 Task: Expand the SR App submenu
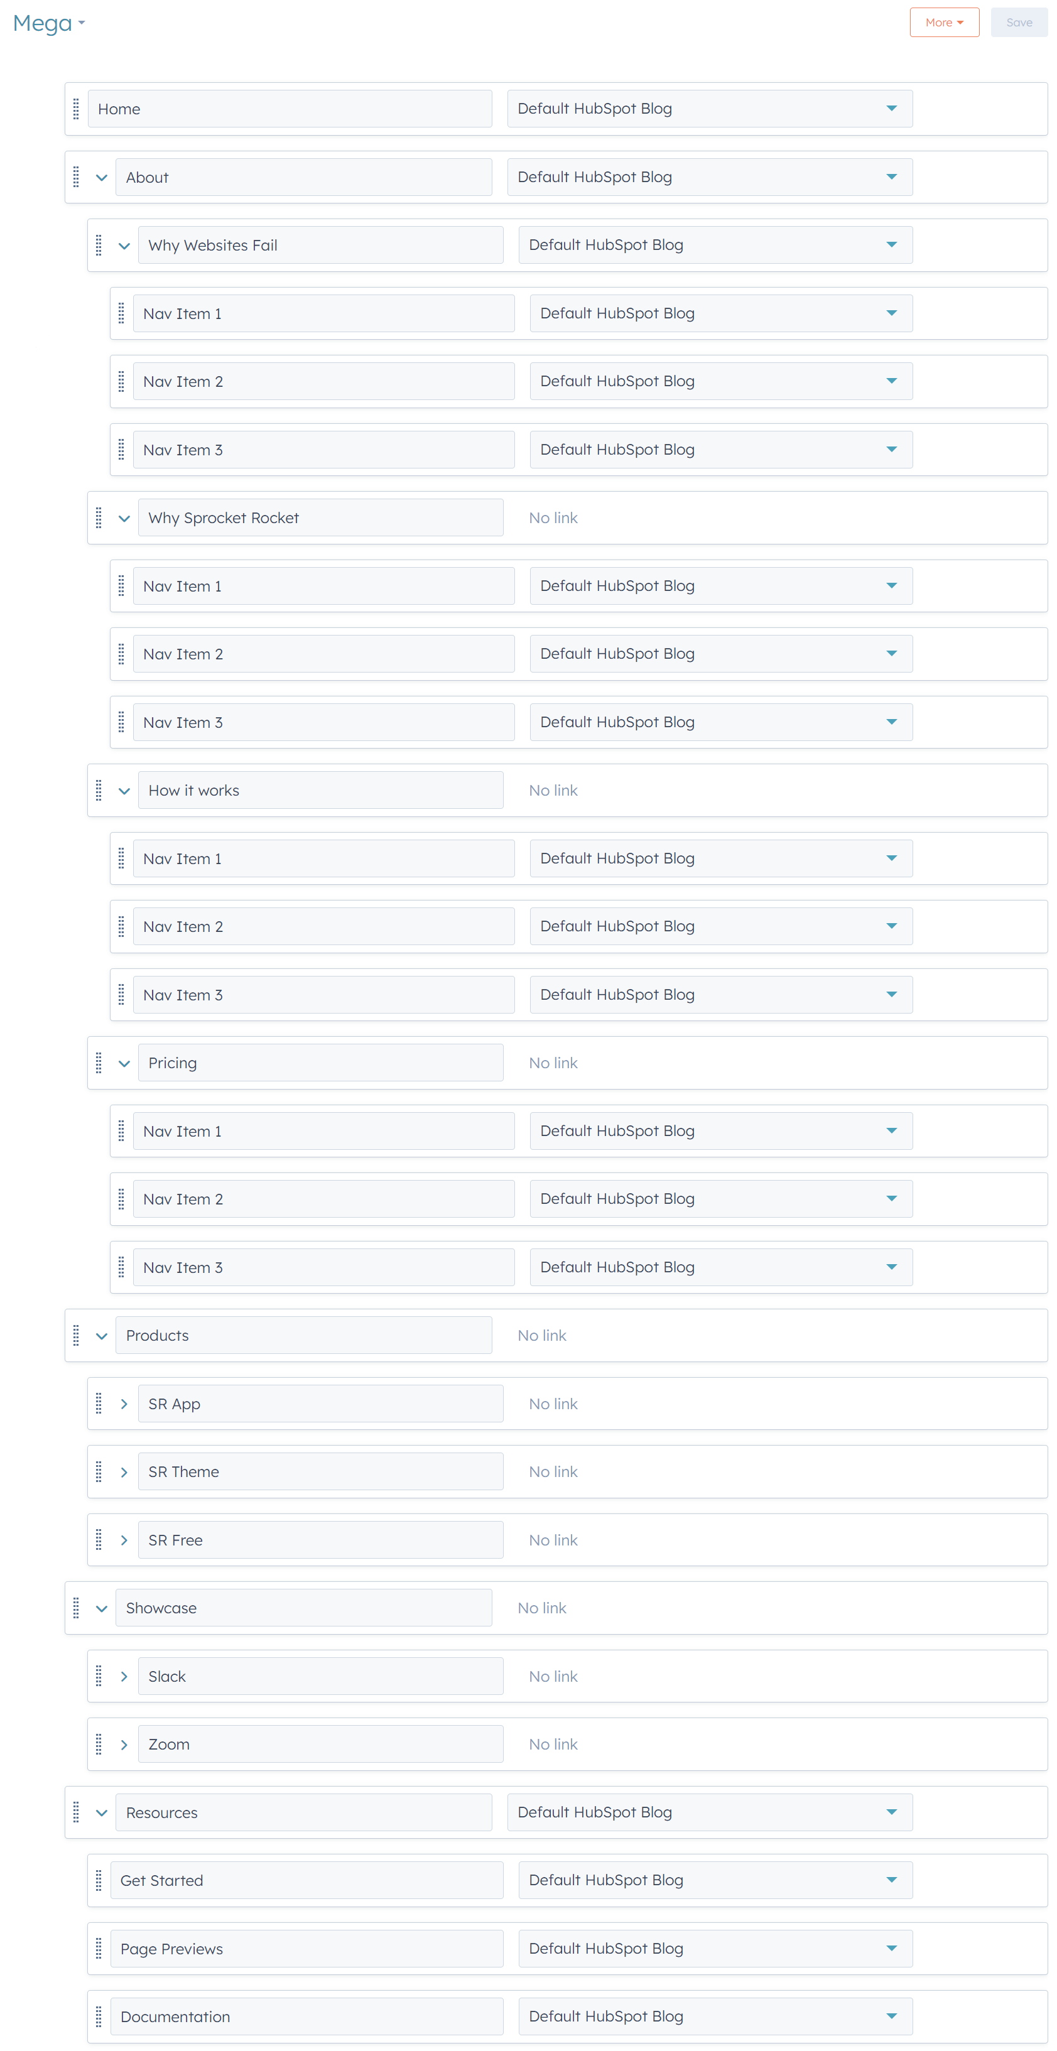[124, 1404]
